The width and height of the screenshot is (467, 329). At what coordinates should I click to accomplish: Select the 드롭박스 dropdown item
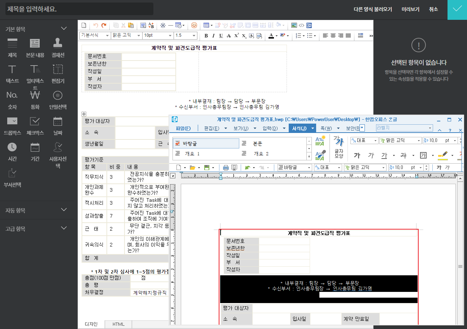click(x=12, y=125)
